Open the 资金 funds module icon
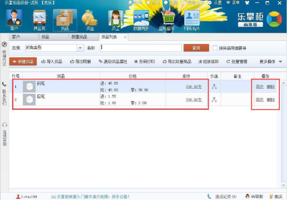This screenshot has height=200, width=287. click(90, 20)
